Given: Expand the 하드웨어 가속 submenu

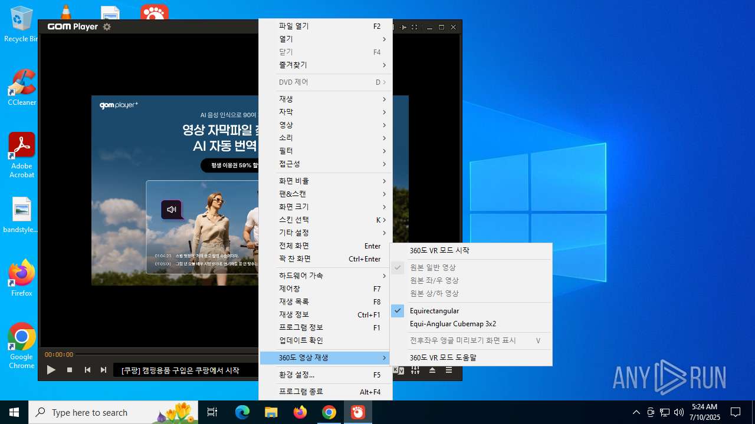Looking at the screenshot, I should (x=325, y=276).
